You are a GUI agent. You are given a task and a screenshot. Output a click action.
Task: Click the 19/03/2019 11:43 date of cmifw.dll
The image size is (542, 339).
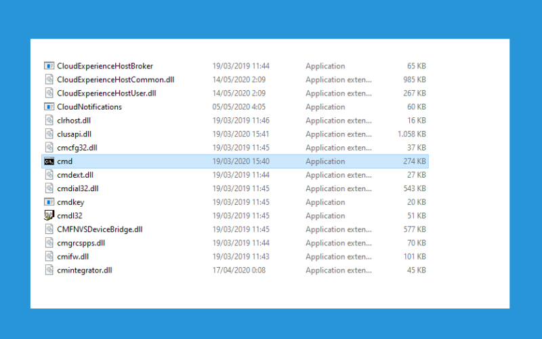241,256
